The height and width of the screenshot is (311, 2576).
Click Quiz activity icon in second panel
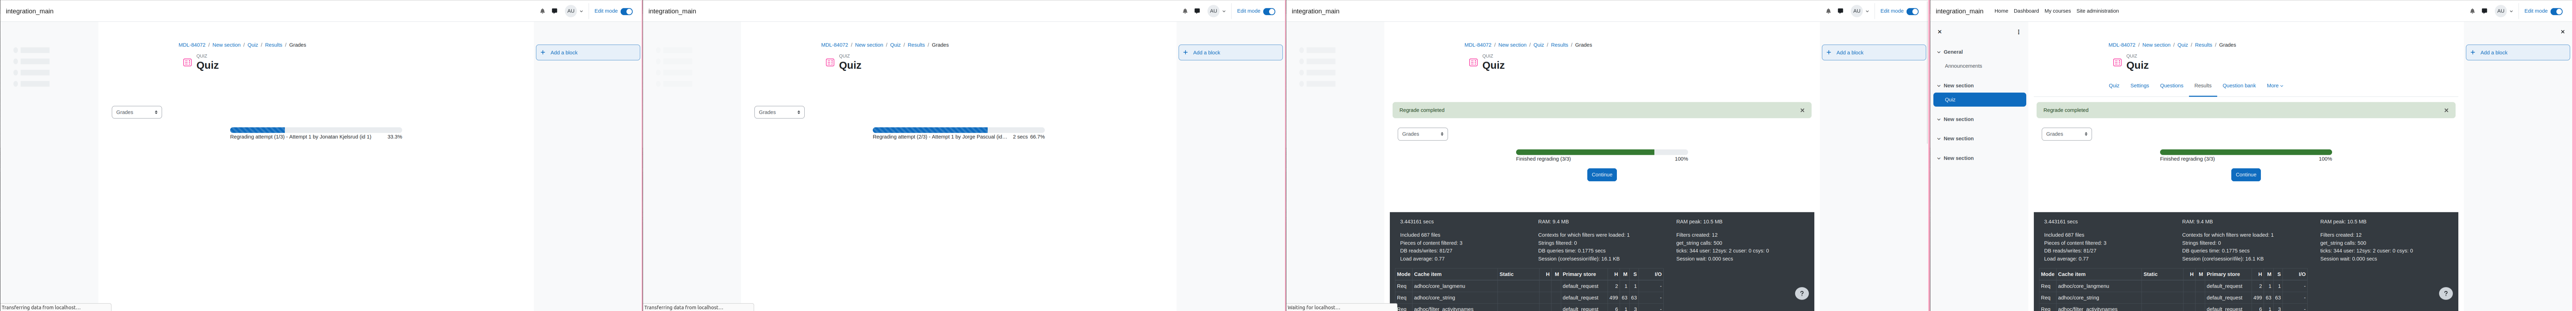830,62
